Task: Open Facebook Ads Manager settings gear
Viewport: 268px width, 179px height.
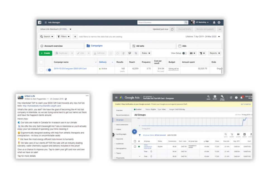Action: coord(219,22)
